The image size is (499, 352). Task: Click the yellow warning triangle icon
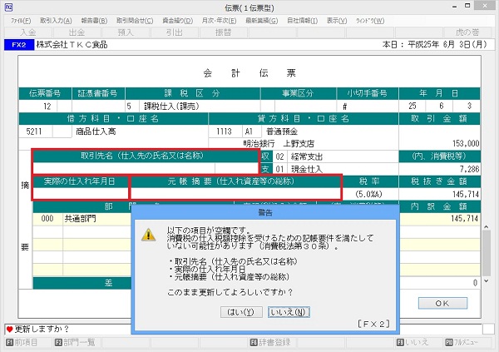(x=148, y=235)
